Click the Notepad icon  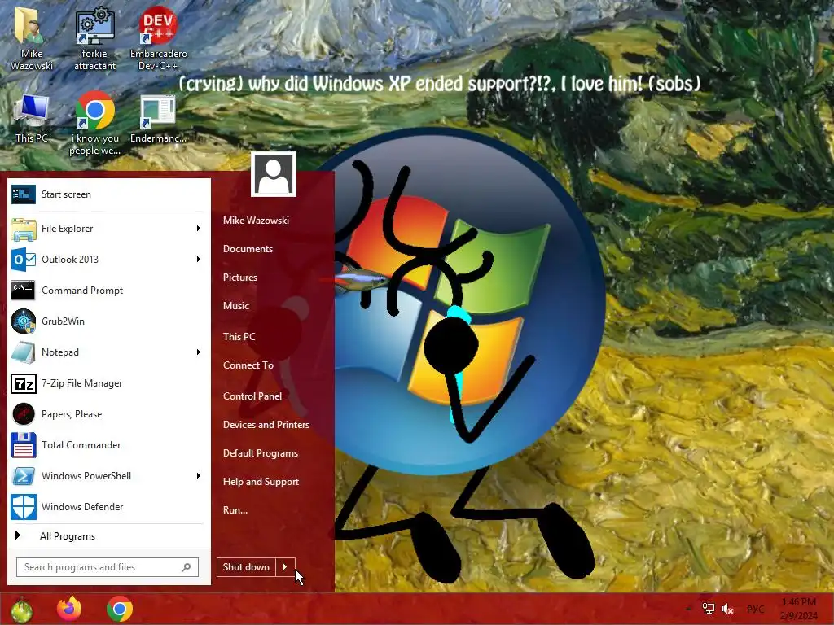tap(24, 352)
